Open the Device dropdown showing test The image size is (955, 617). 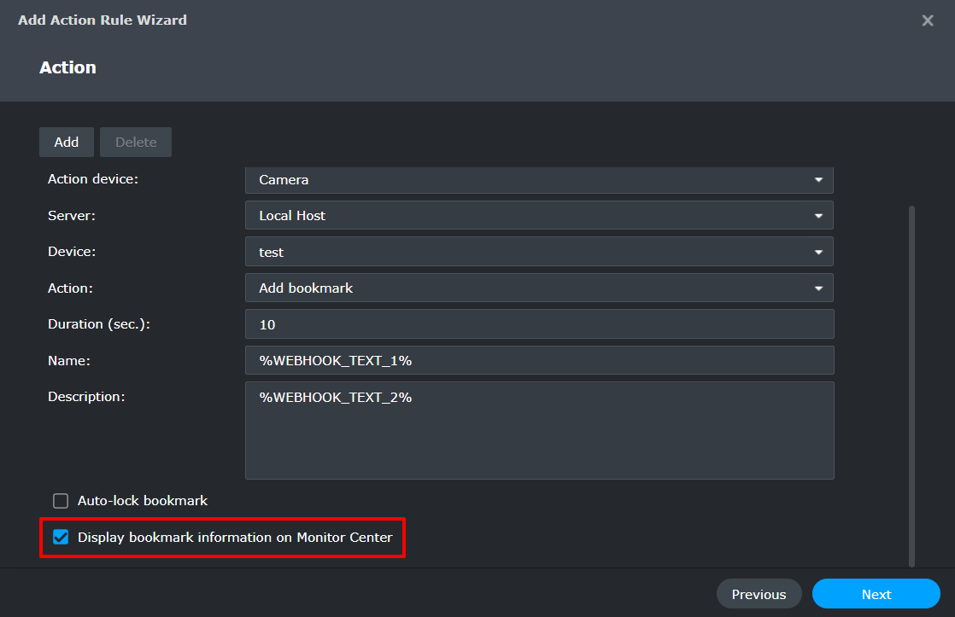[x=538, y=251]
